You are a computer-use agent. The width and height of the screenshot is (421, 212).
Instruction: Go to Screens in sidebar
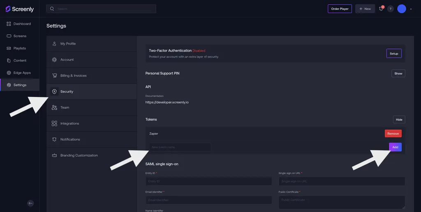click(20, 36)
